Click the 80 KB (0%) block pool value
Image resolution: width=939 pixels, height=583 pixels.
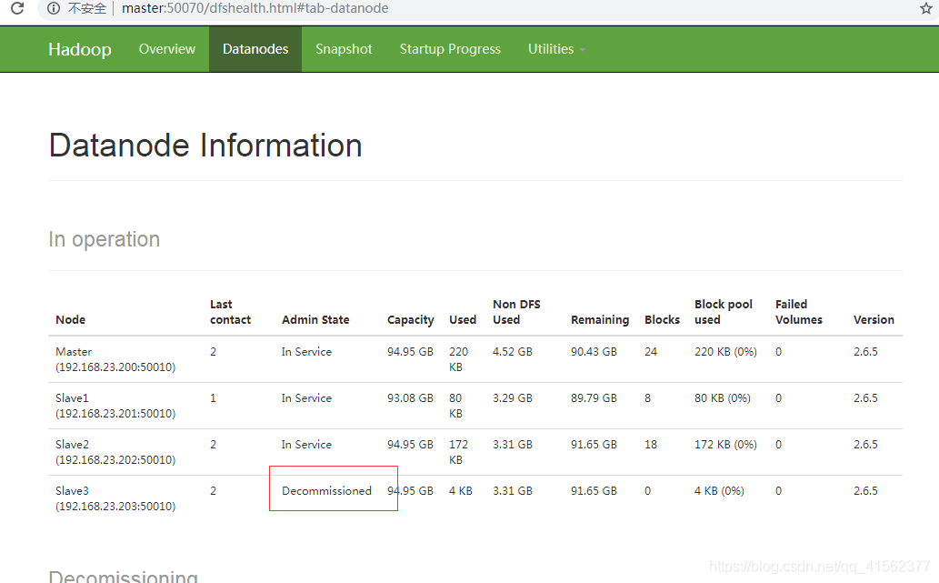point(723,397)
